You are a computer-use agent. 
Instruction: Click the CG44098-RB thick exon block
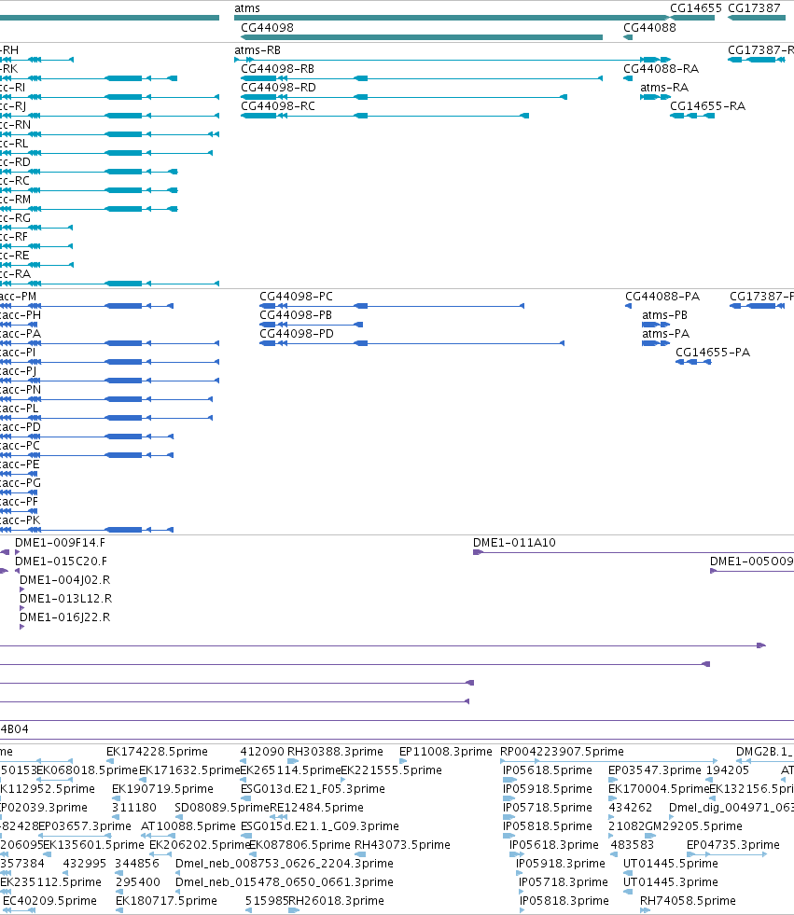(x=258, y=78)
